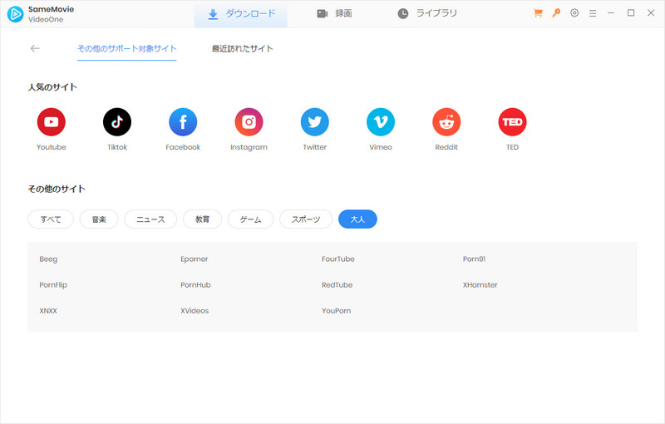The width and height of the screenshot is (665, 424).
Task: Maximize the SameMovie window
Action: (631, 13)
